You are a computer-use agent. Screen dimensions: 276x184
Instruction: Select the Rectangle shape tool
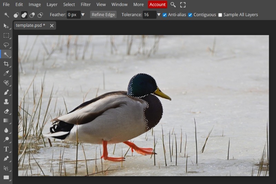6,177
